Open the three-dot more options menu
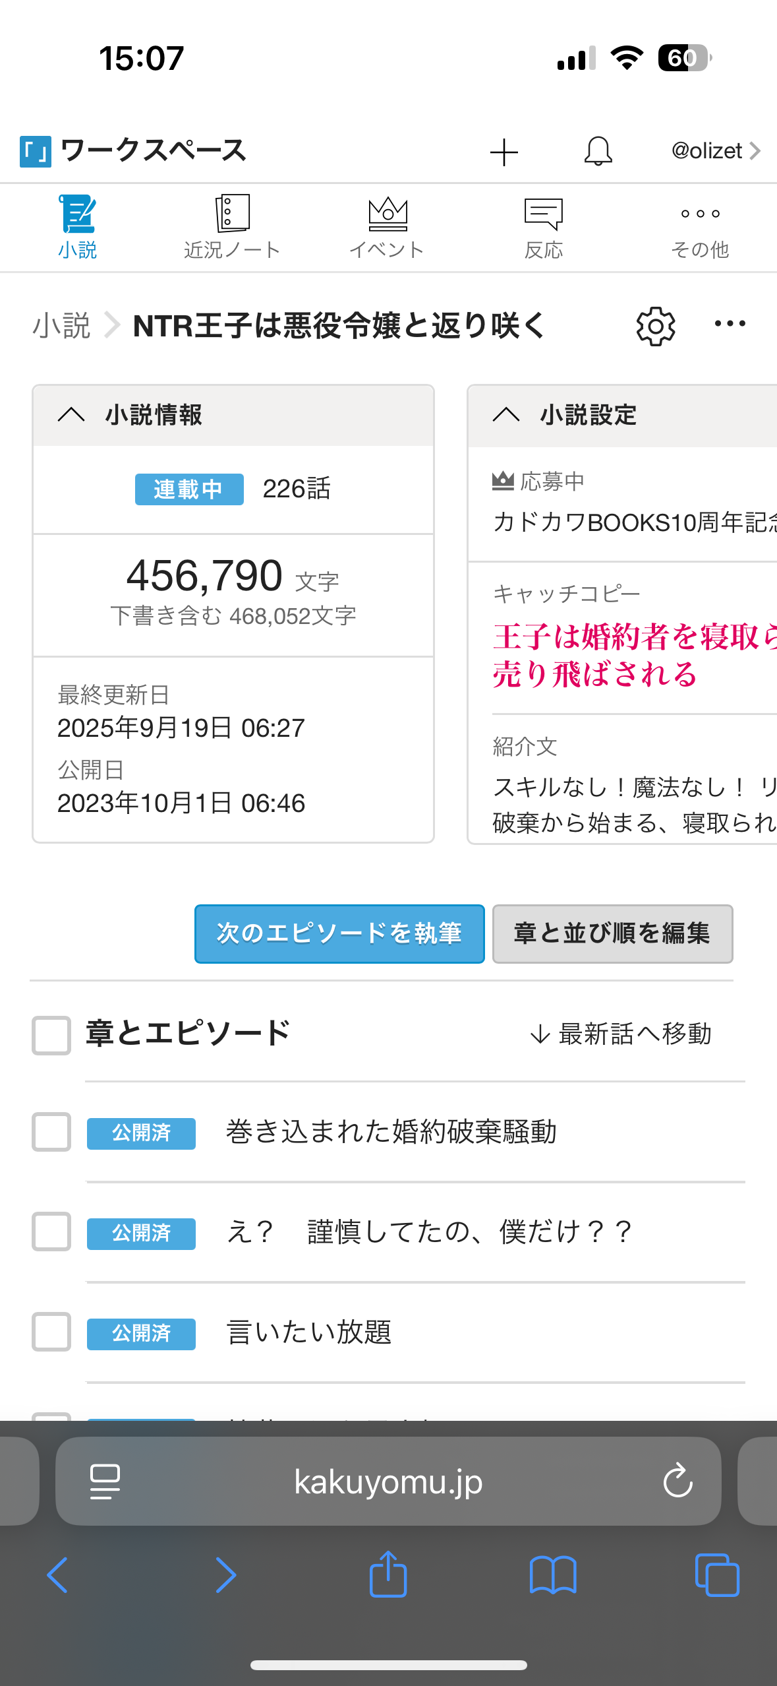The image size is (777, 1686). click(x=730, y=324)
